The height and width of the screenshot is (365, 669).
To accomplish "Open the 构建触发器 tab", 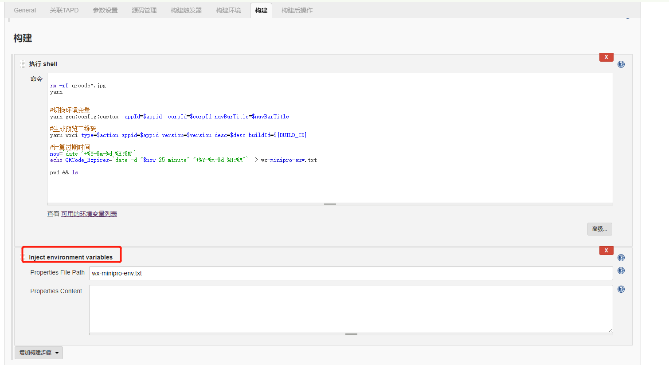I will 186,10.
